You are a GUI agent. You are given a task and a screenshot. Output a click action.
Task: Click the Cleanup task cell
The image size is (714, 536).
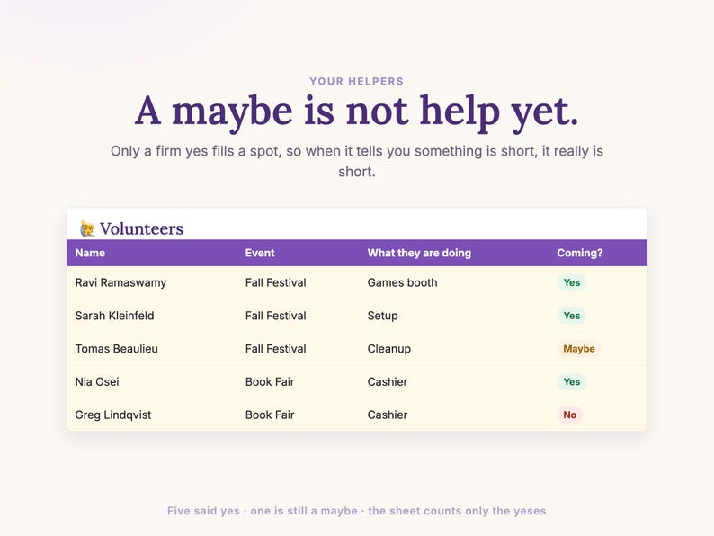pyautogui.click(x=388, y=349)
